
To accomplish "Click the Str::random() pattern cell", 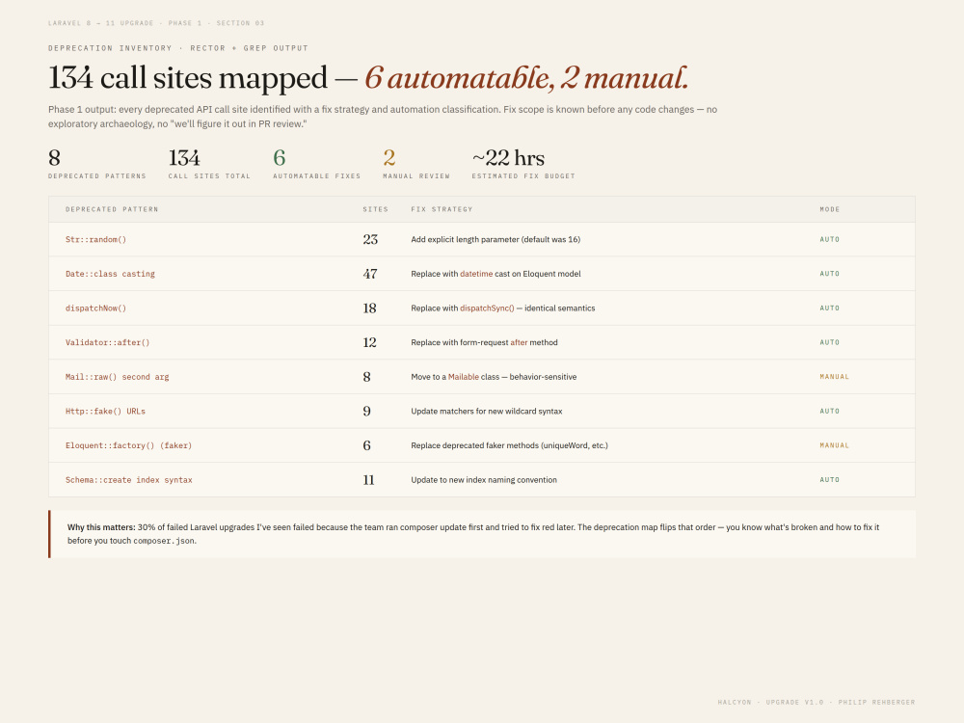I will (95, 240).
